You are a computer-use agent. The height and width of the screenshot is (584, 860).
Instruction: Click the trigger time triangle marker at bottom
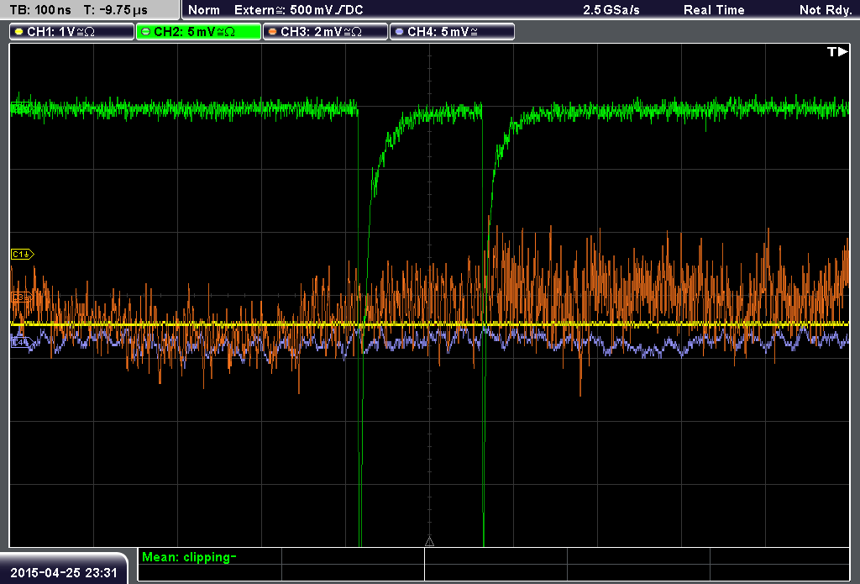(429, 542)
